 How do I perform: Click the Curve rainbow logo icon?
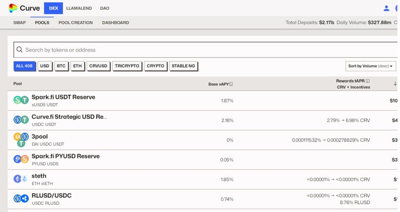click(x=13, y=8)
